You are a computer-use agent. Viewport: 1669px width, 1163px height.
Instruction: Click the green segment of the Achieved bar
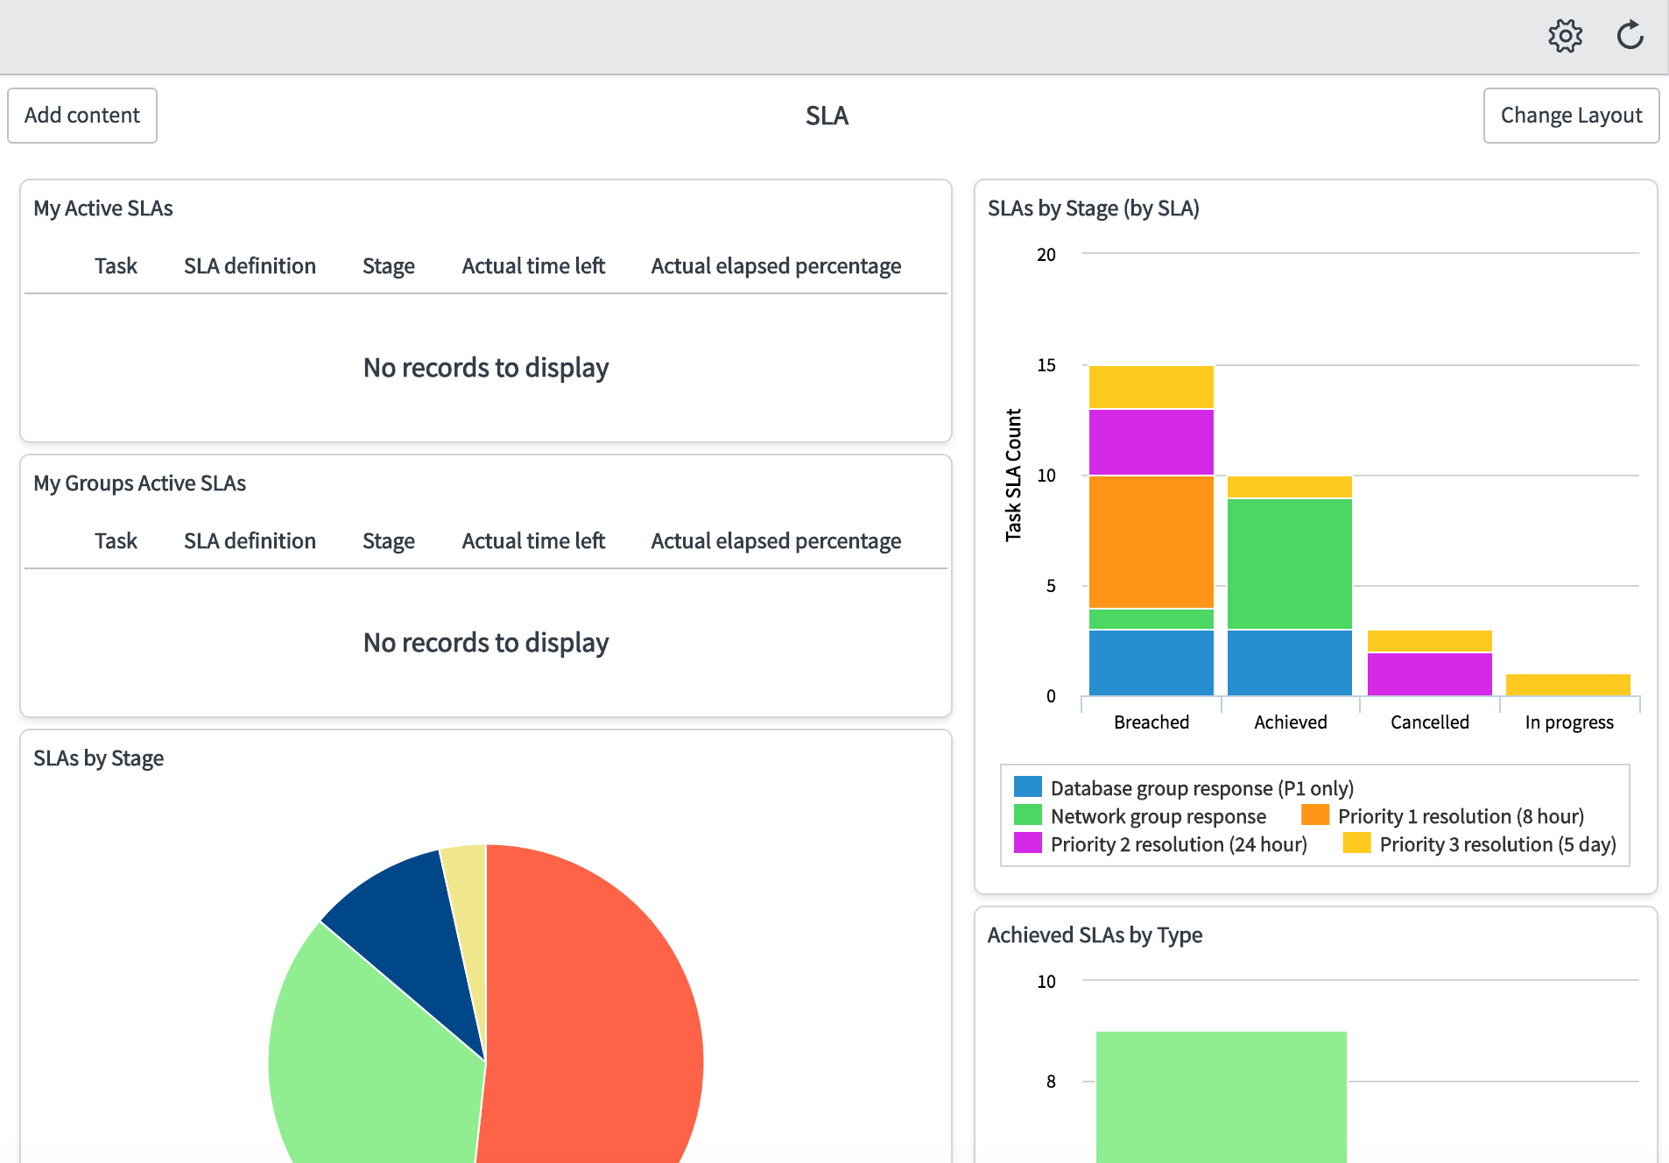(1290, 564)
